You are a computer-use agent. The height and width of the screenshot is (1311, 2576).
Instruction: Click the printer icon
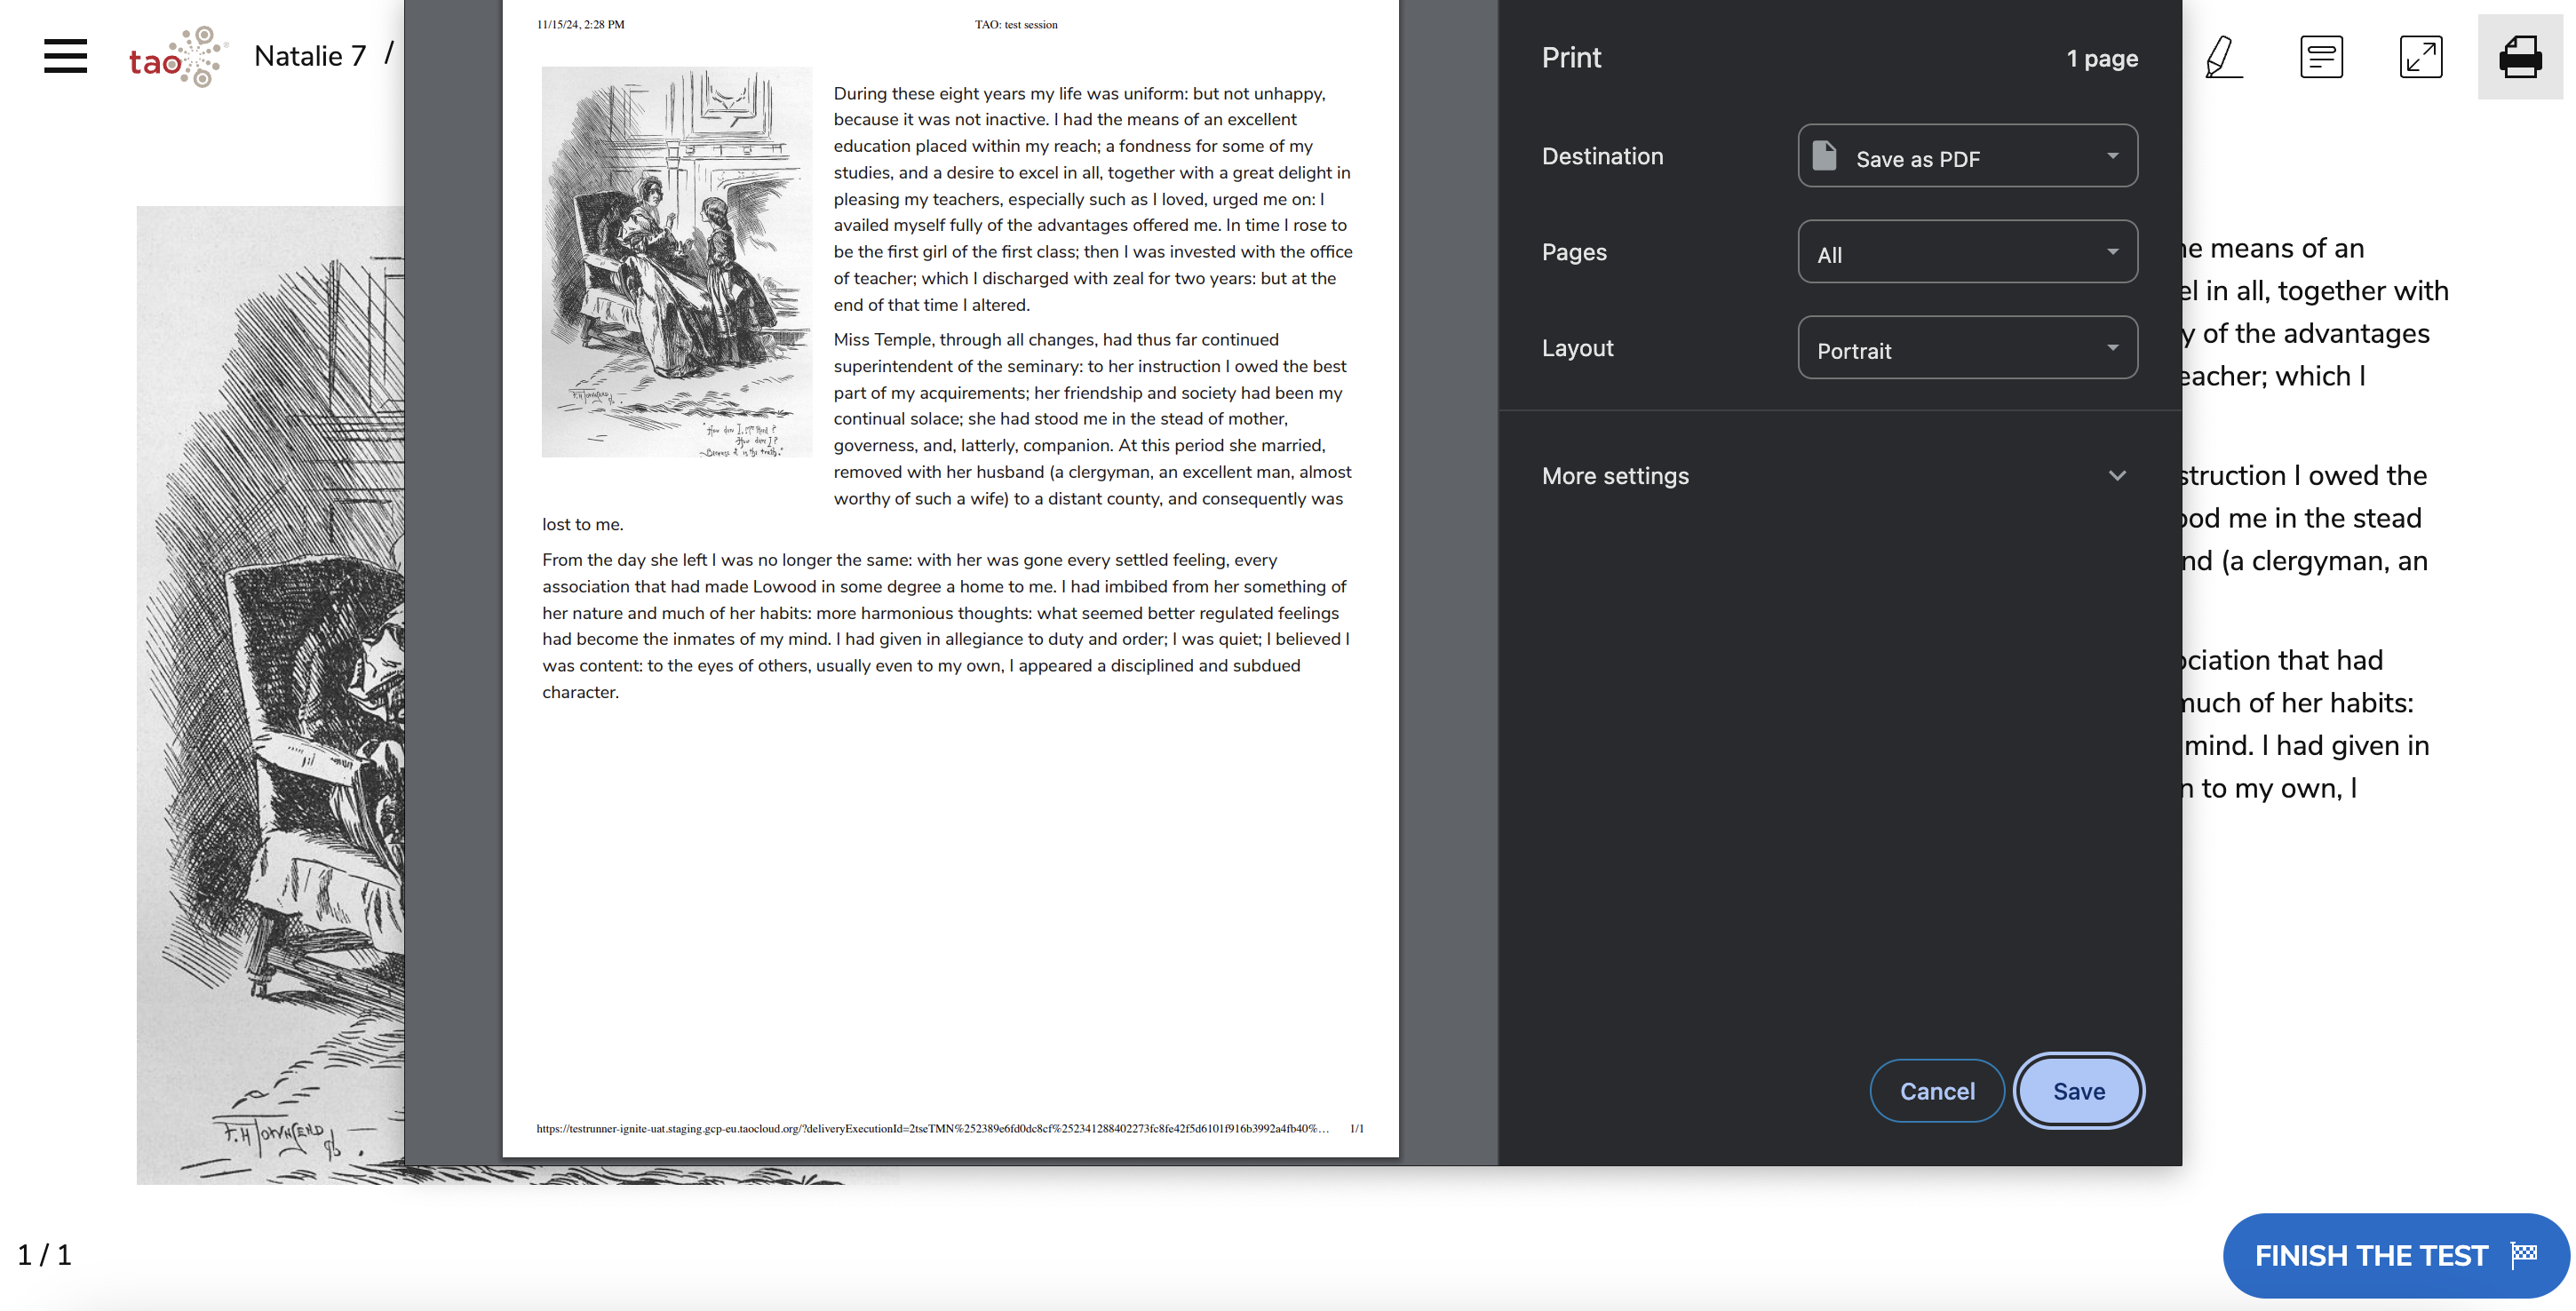[2520, 56]
